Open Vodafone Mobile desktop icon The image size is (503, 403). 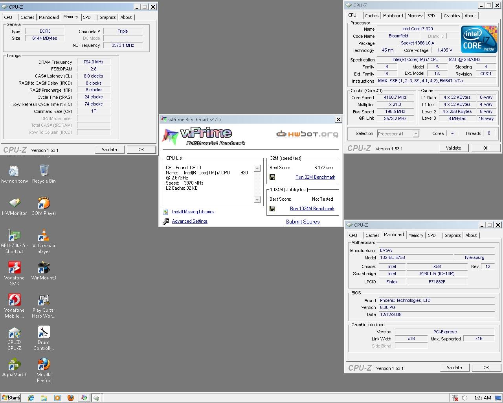tap(14, 306)
